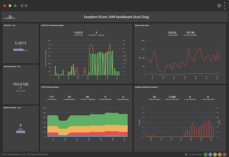Toggle the Blocked threads legend entry in summary
The width and height of the screenshot is (229, 157).
[123, 98]
